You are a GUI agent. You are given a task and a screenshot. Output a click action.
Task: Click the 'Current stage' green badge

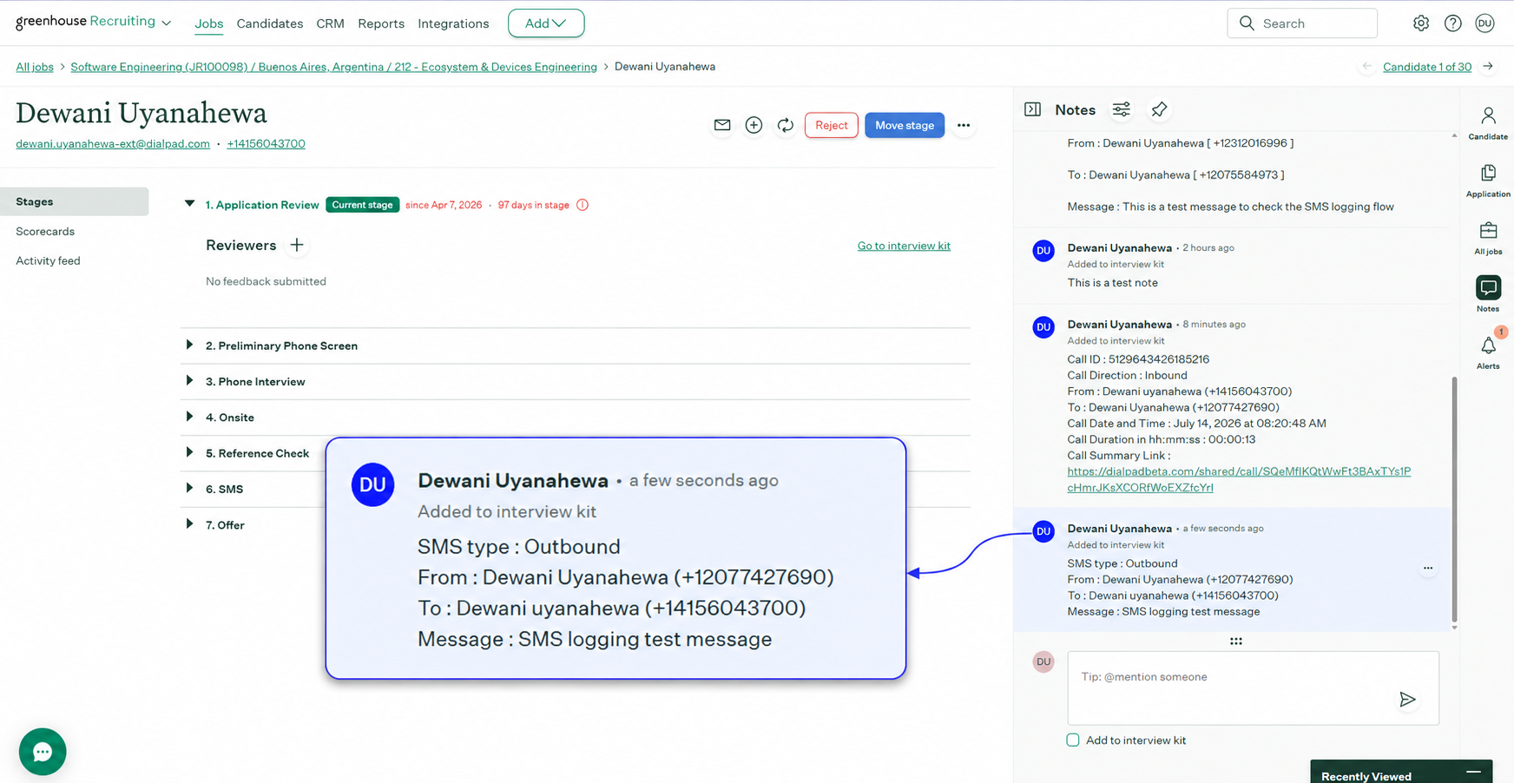click(362, 205)
